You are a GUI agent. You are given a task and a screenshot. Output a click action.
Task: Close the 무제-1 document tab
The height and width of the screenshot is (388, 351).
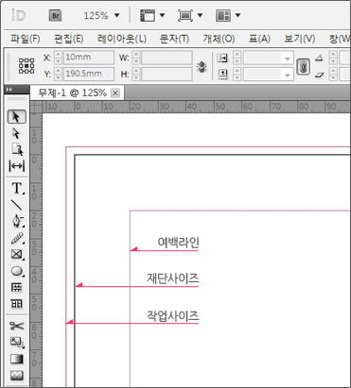pos(115,93)
